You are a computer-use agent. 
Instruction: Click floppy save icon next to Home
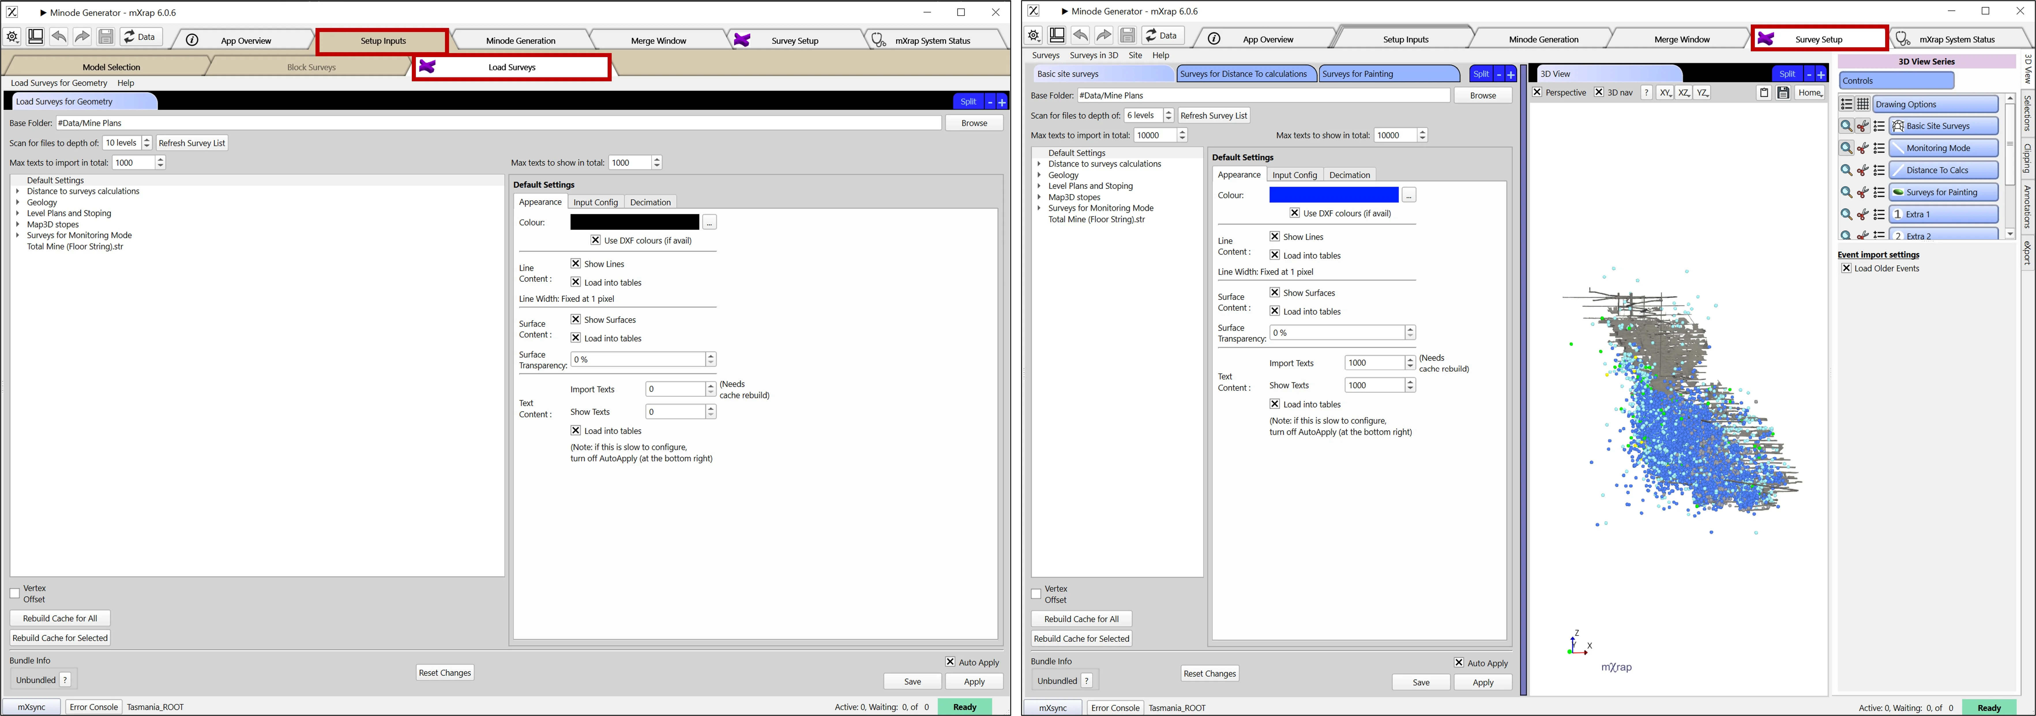click(x=1783, y=93)
